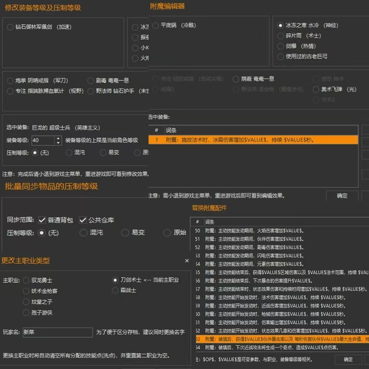This screenshot has height=369, width=369.
Task: Select row 50 火焰伤害增加 enchant
Action: (x=282, y=231)
